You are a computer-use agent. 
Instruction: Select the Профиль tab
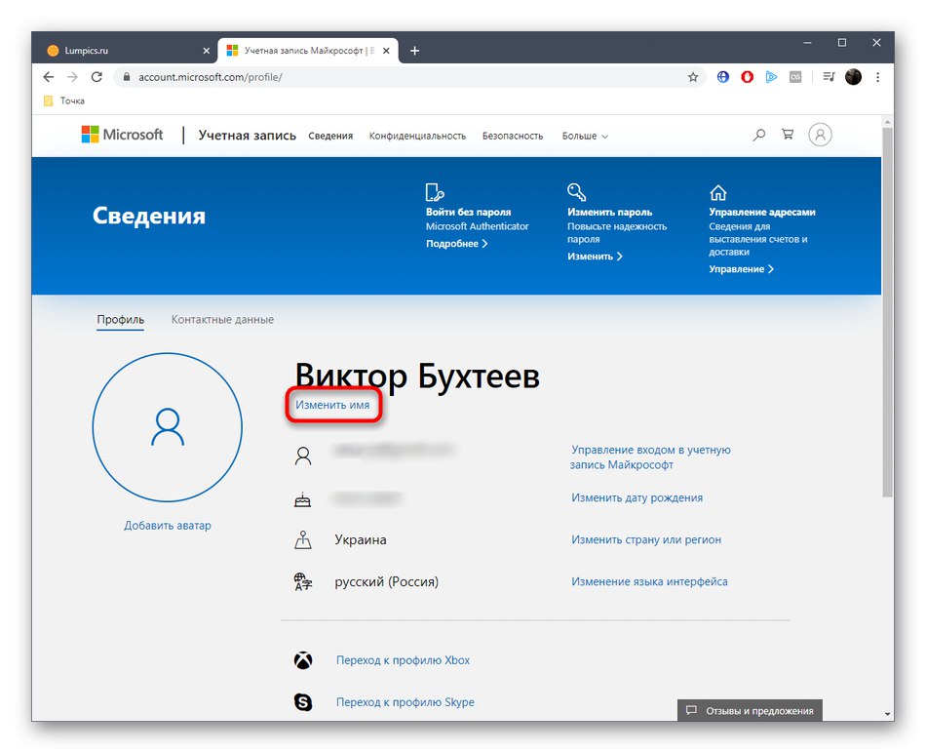tap(121, 320)
